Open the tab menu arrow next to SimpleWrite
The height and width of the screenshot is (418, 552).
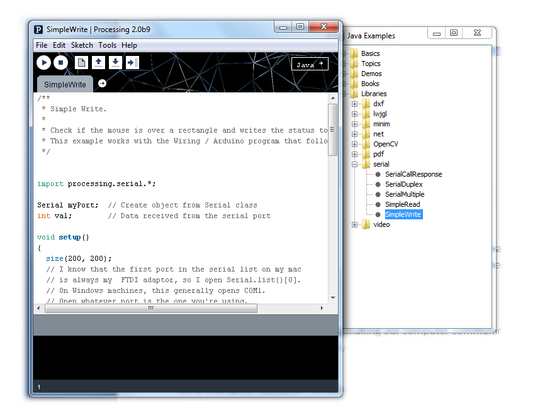(x=102, y=84)
